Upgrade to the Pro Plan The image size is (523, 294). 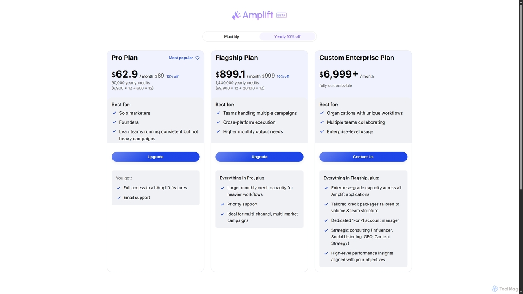pos(156,157)
